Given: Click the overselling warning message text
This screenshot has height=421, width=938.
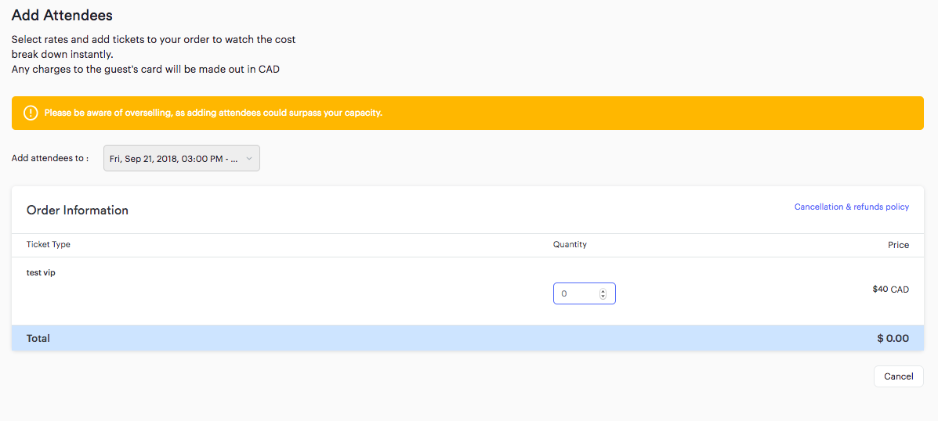Looking at the screenshot, I should 213,113.
